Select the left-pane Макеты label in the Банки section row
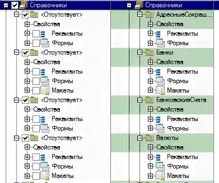The width and height of the screenshot is (219, 183). click(x=63, y=91)
